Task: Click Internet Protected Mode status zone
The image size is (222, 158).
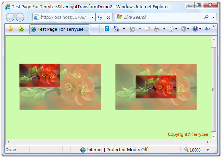Action: coord(117,150)
